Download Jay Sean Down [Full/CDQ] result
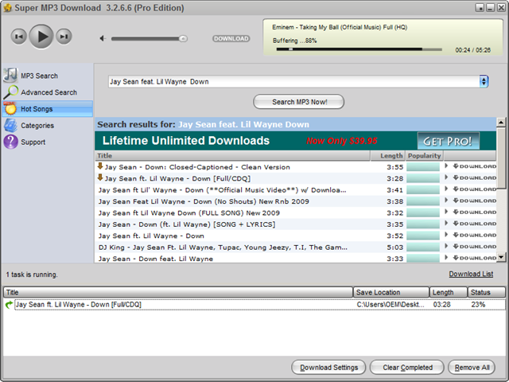 point(475,177)
